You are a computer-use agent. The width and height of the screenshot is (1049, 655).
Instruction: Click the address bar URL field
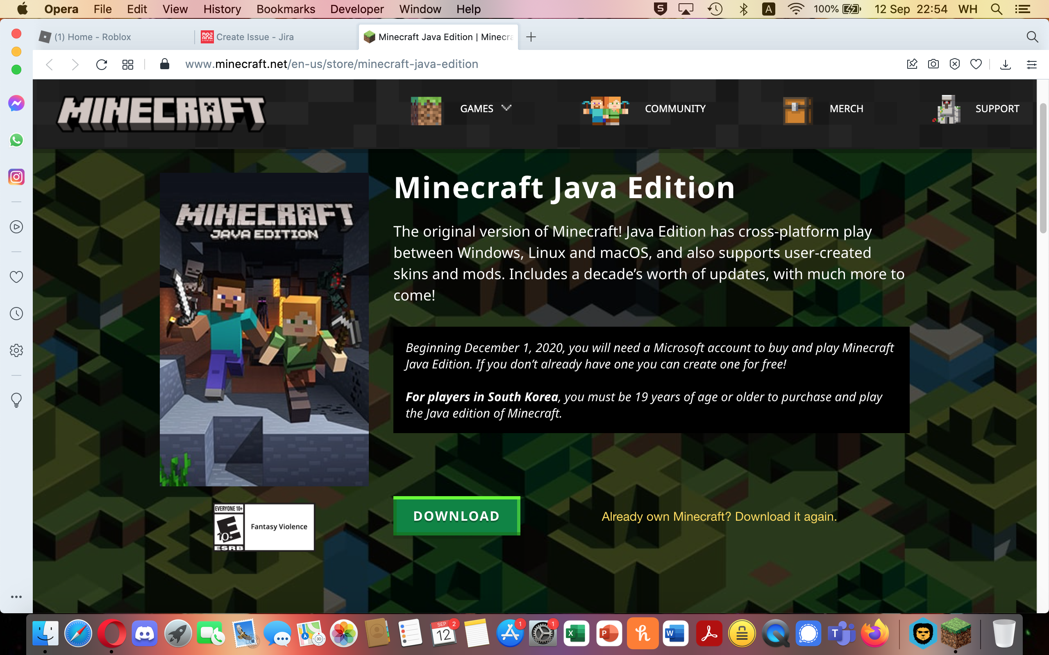pyautogui.click(x=332, y=64)
